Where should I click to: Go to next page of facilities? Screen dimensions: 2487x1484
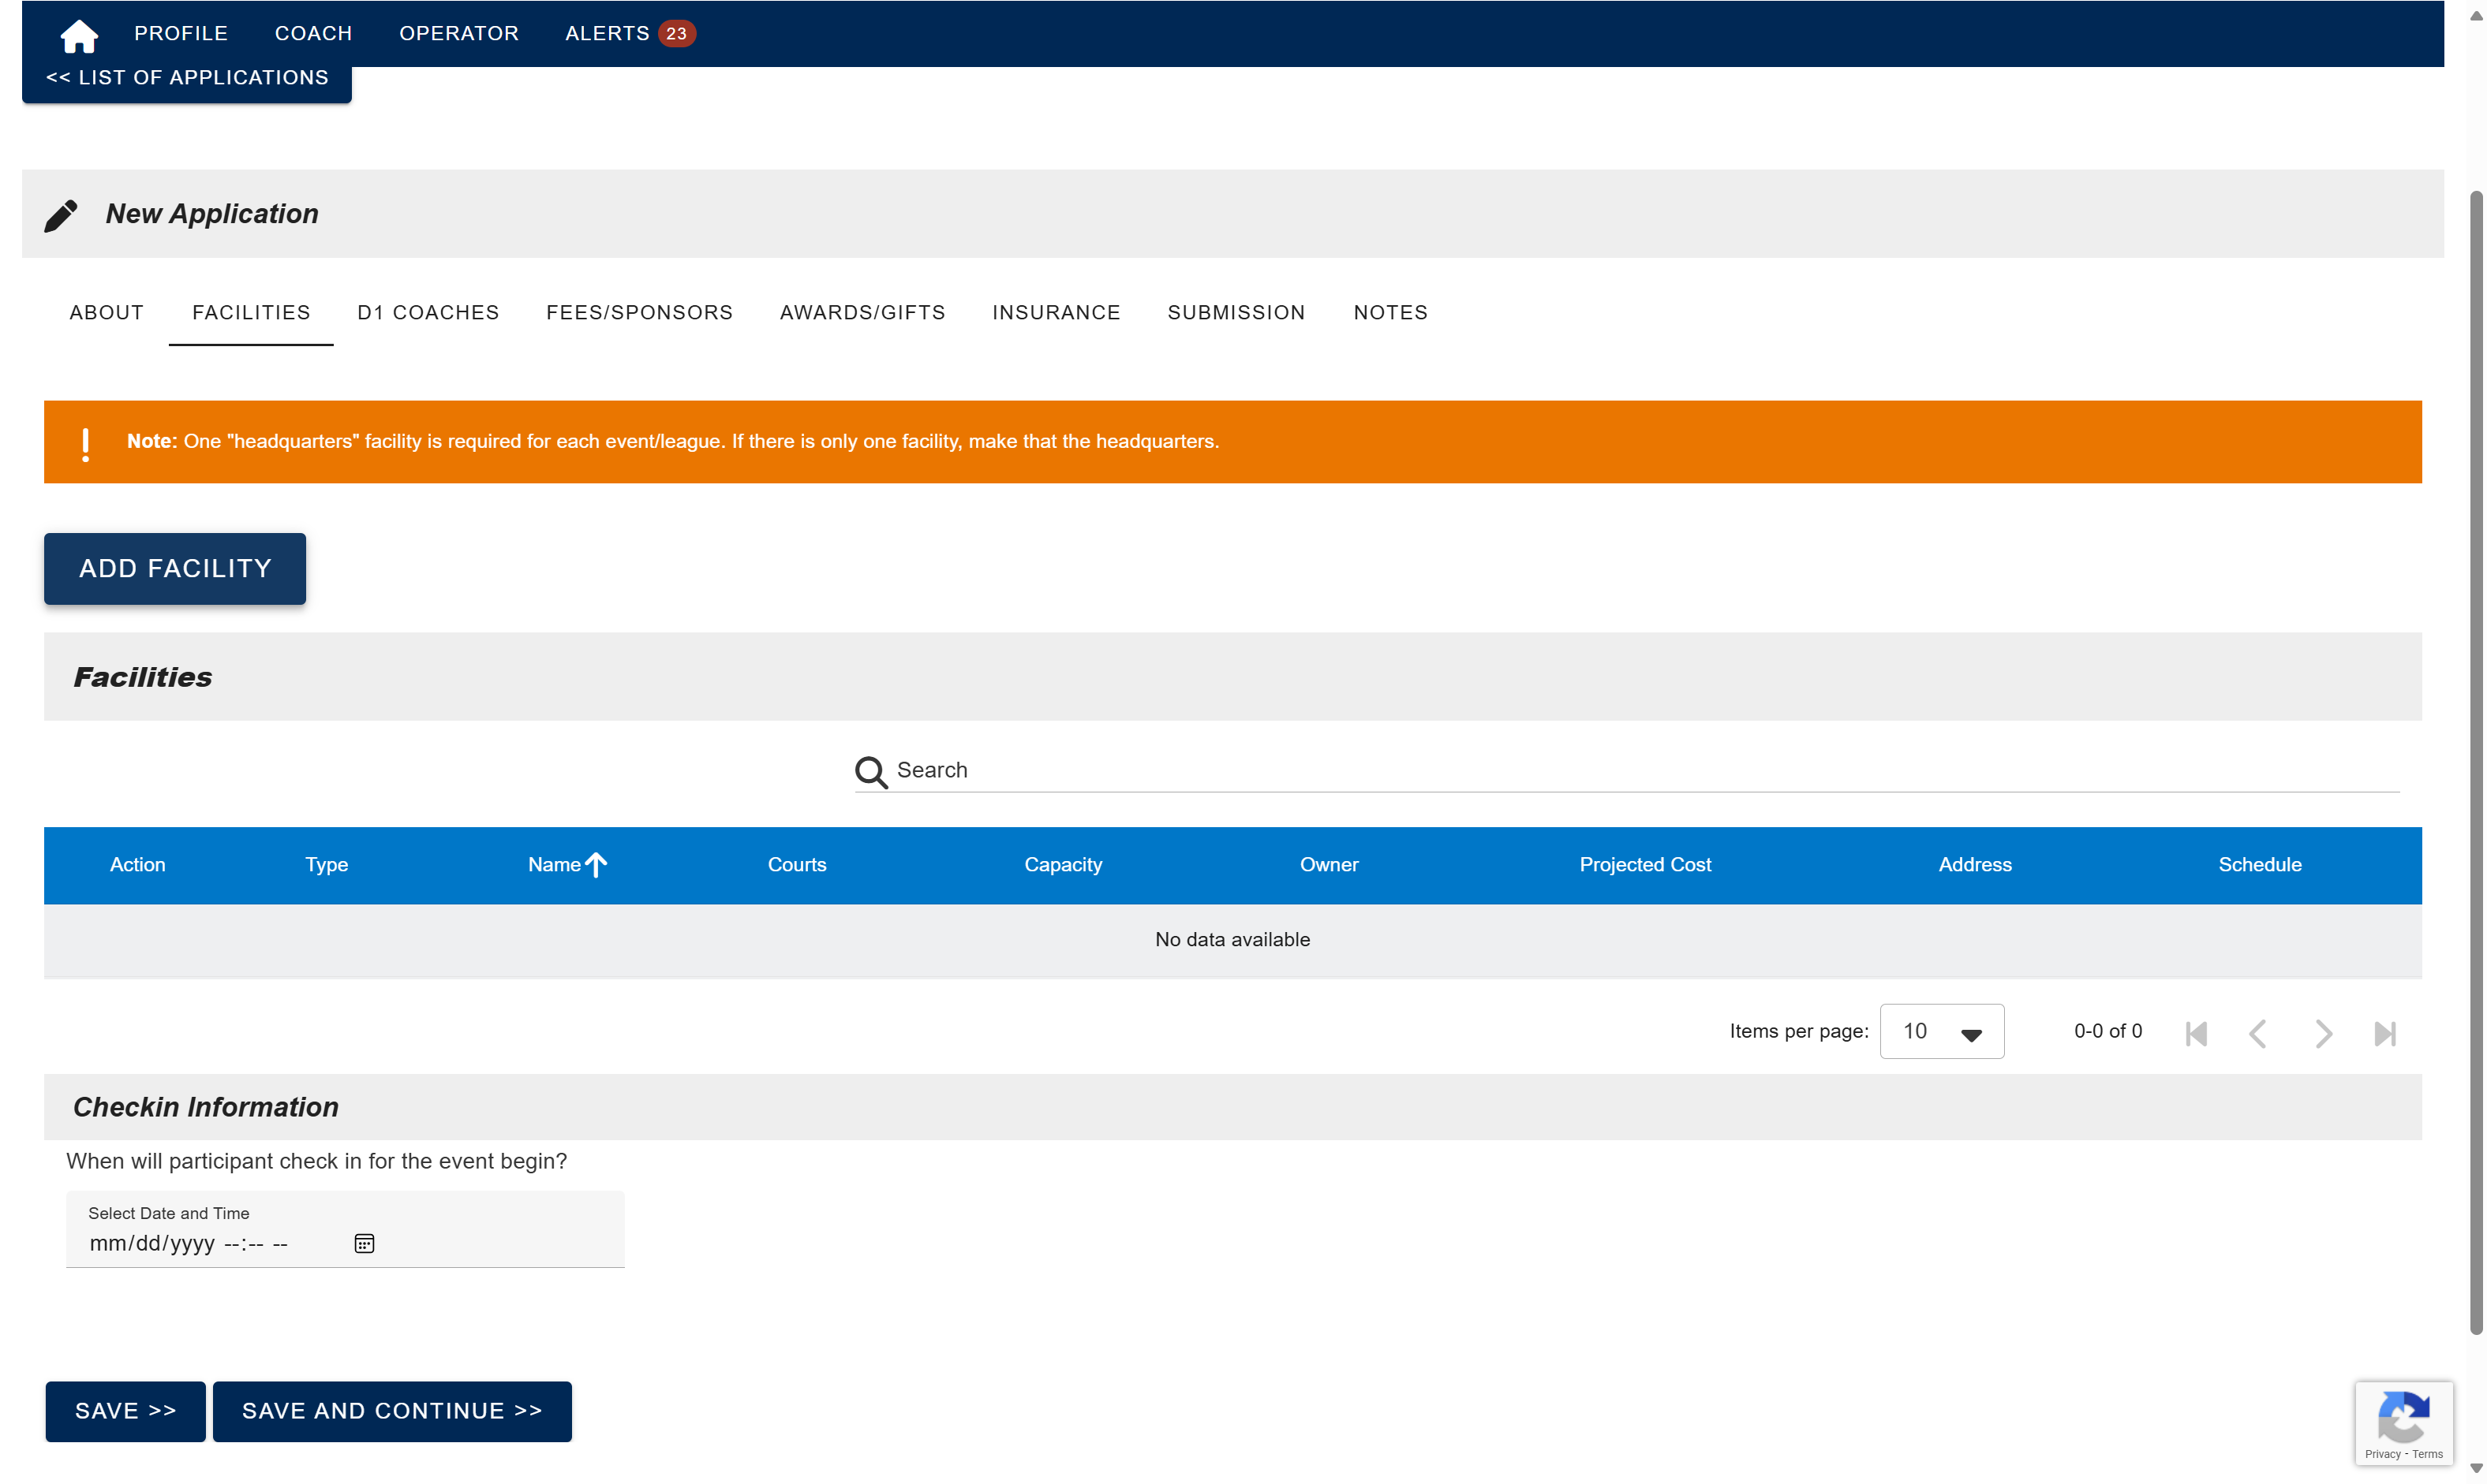[x=2323, y=1033]
